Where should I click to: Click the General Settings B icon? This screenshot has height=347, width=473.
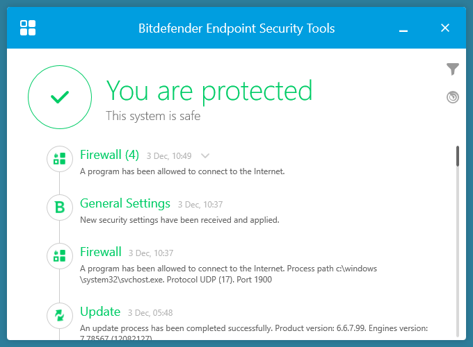[x=60, y=206]
